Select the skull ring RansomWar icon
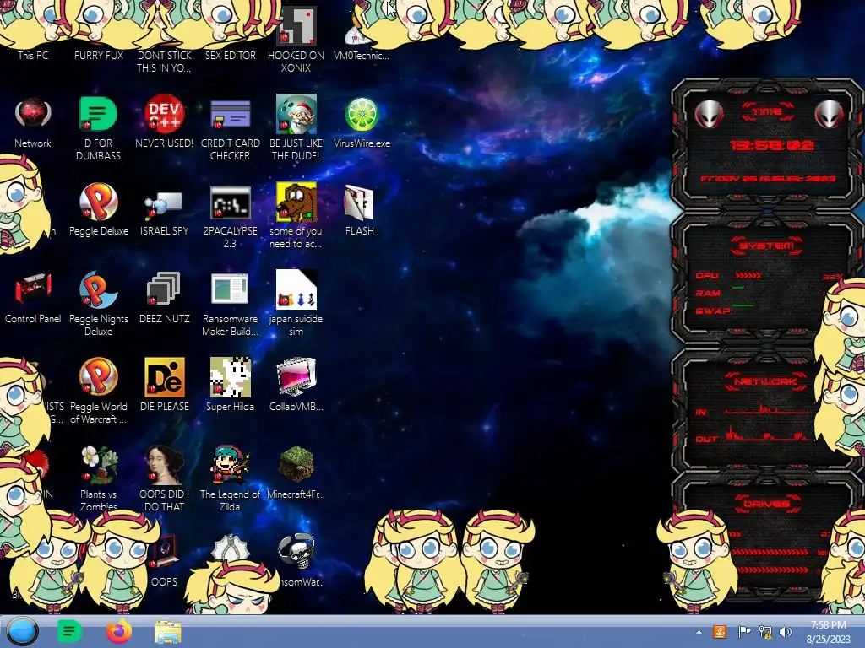Viewport: 865px width, 648px height. click(x=296, y=551)
